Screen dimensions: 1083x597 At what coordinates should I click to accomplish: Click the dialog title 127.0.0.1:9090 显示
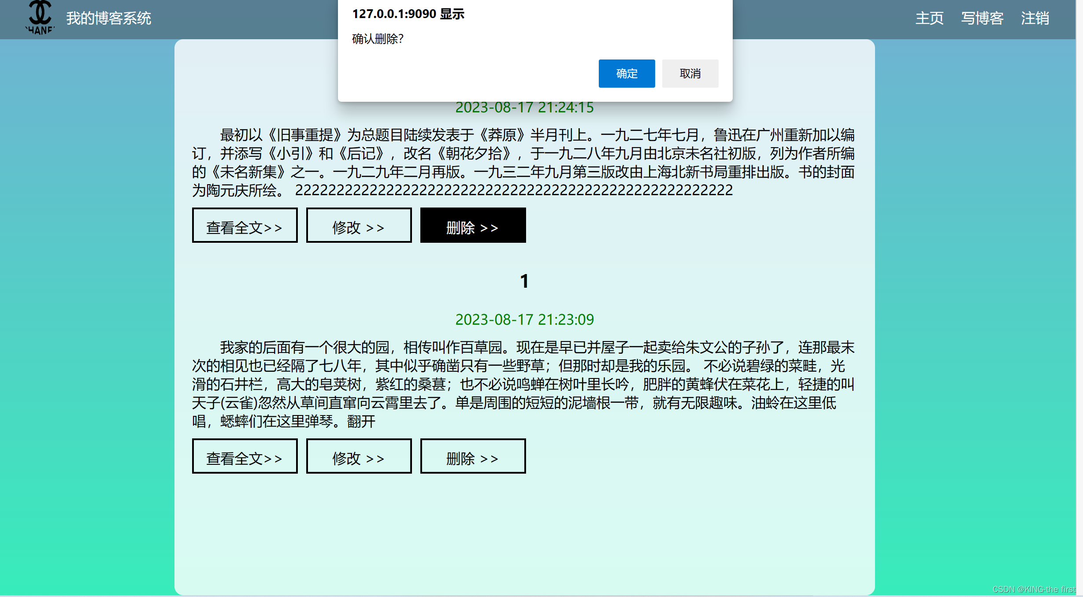[x=408, y=14]
